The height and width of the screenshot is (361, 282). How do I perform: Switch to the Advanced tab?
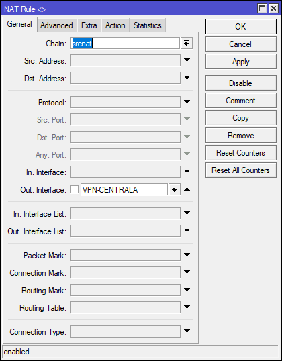pos(56,25)
